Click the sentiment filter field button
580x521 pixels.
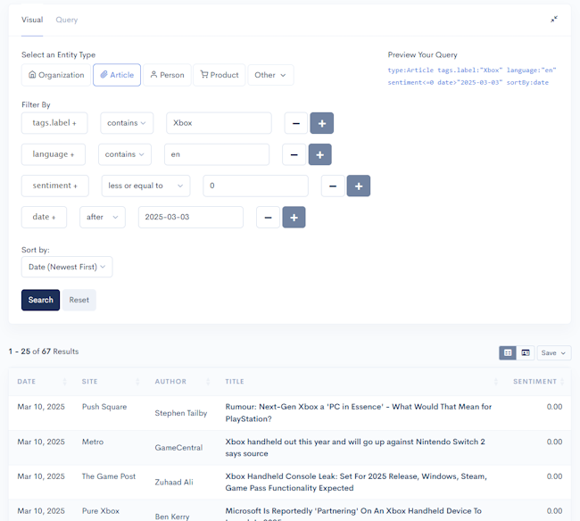point(55,186)
